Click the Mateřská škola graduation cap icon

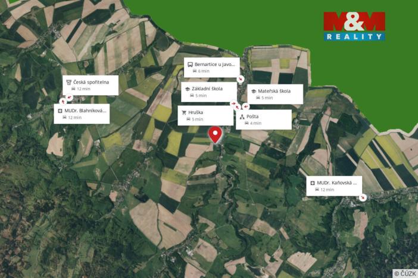tap(254, 91)
